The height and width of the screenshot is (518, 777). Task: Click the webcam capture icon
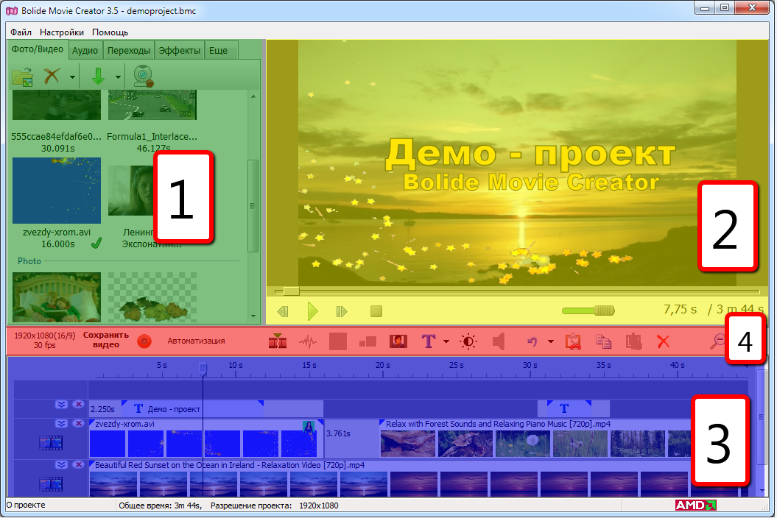pos(144,77)
